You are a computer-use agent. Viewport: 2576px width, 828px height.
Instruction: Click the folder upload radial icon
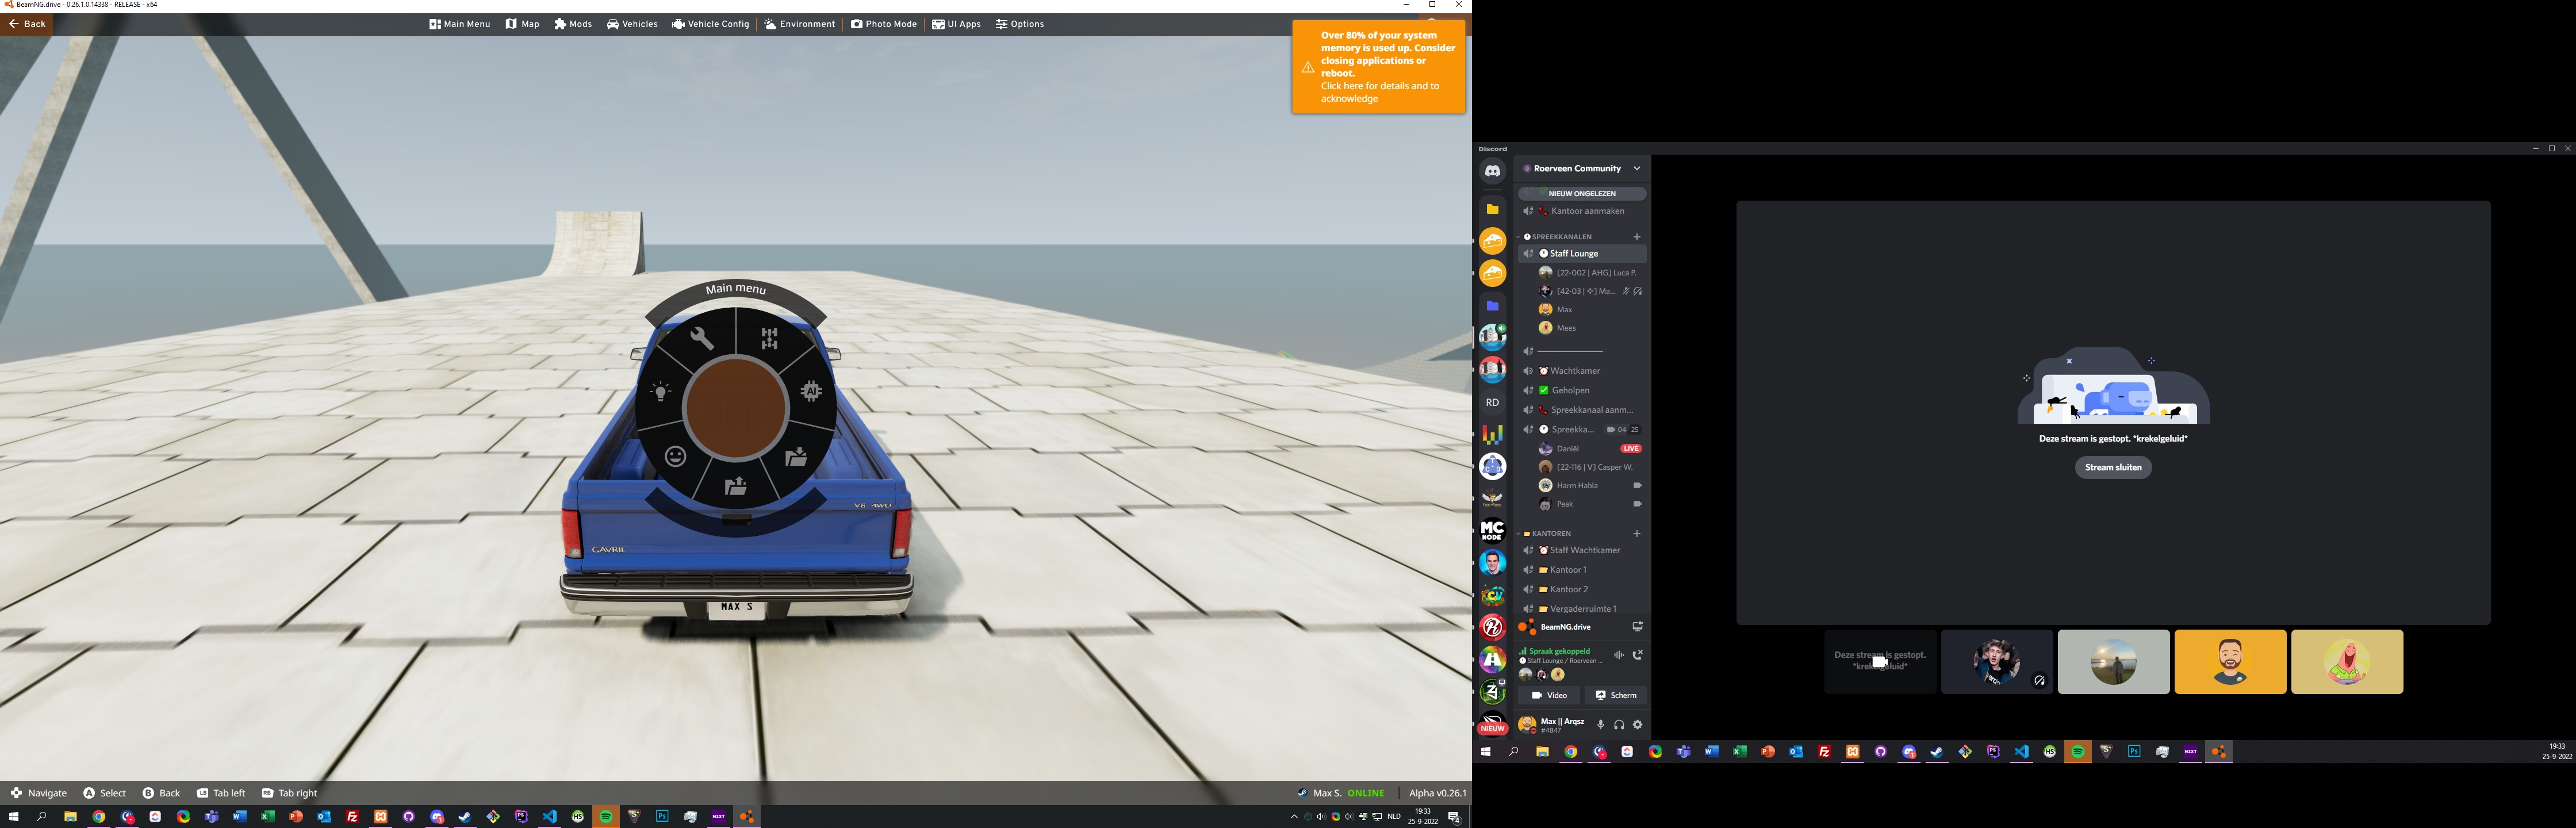[x=736, y=486]
